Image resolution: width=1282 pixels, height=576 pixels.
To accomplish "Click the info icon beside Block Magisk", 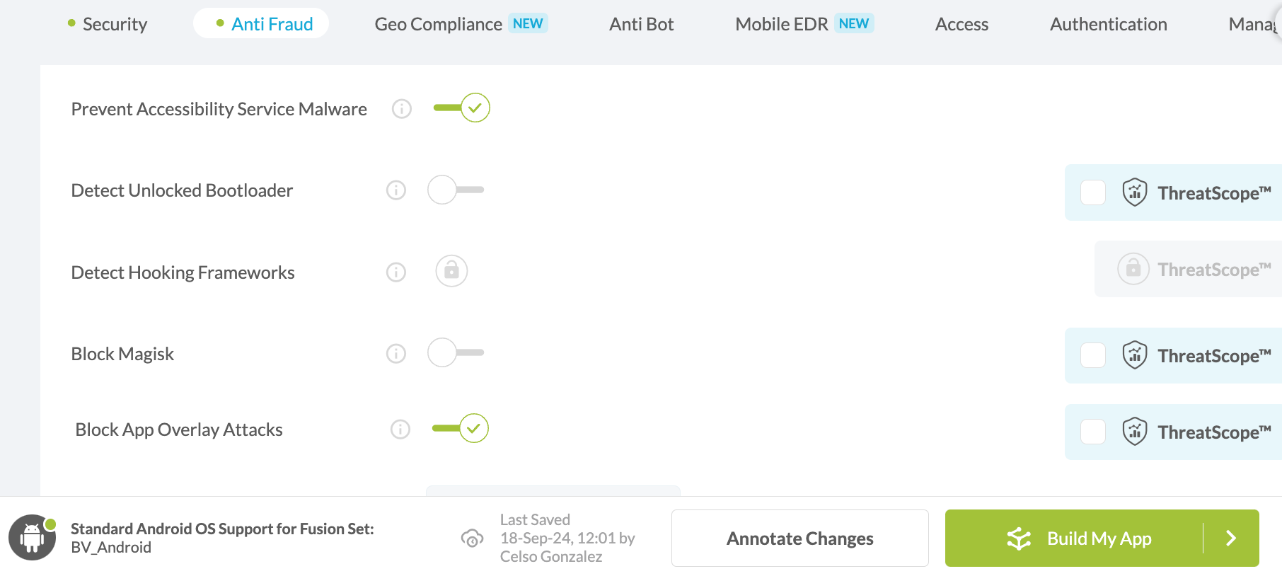I will click(396, 353).
